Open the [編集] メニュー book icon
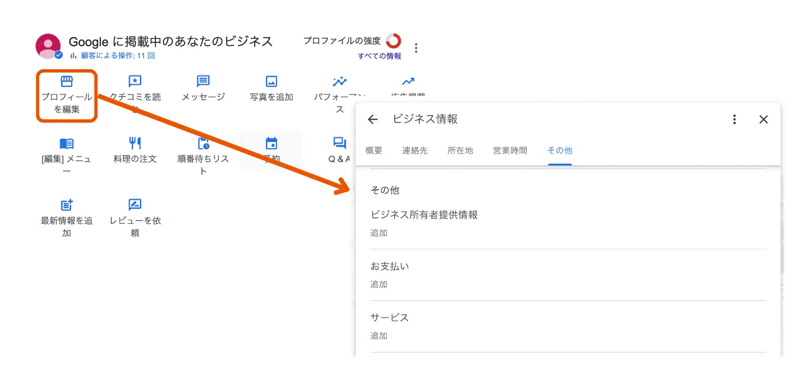Viewport: 803px width, 380px height. tap(67, 143)
